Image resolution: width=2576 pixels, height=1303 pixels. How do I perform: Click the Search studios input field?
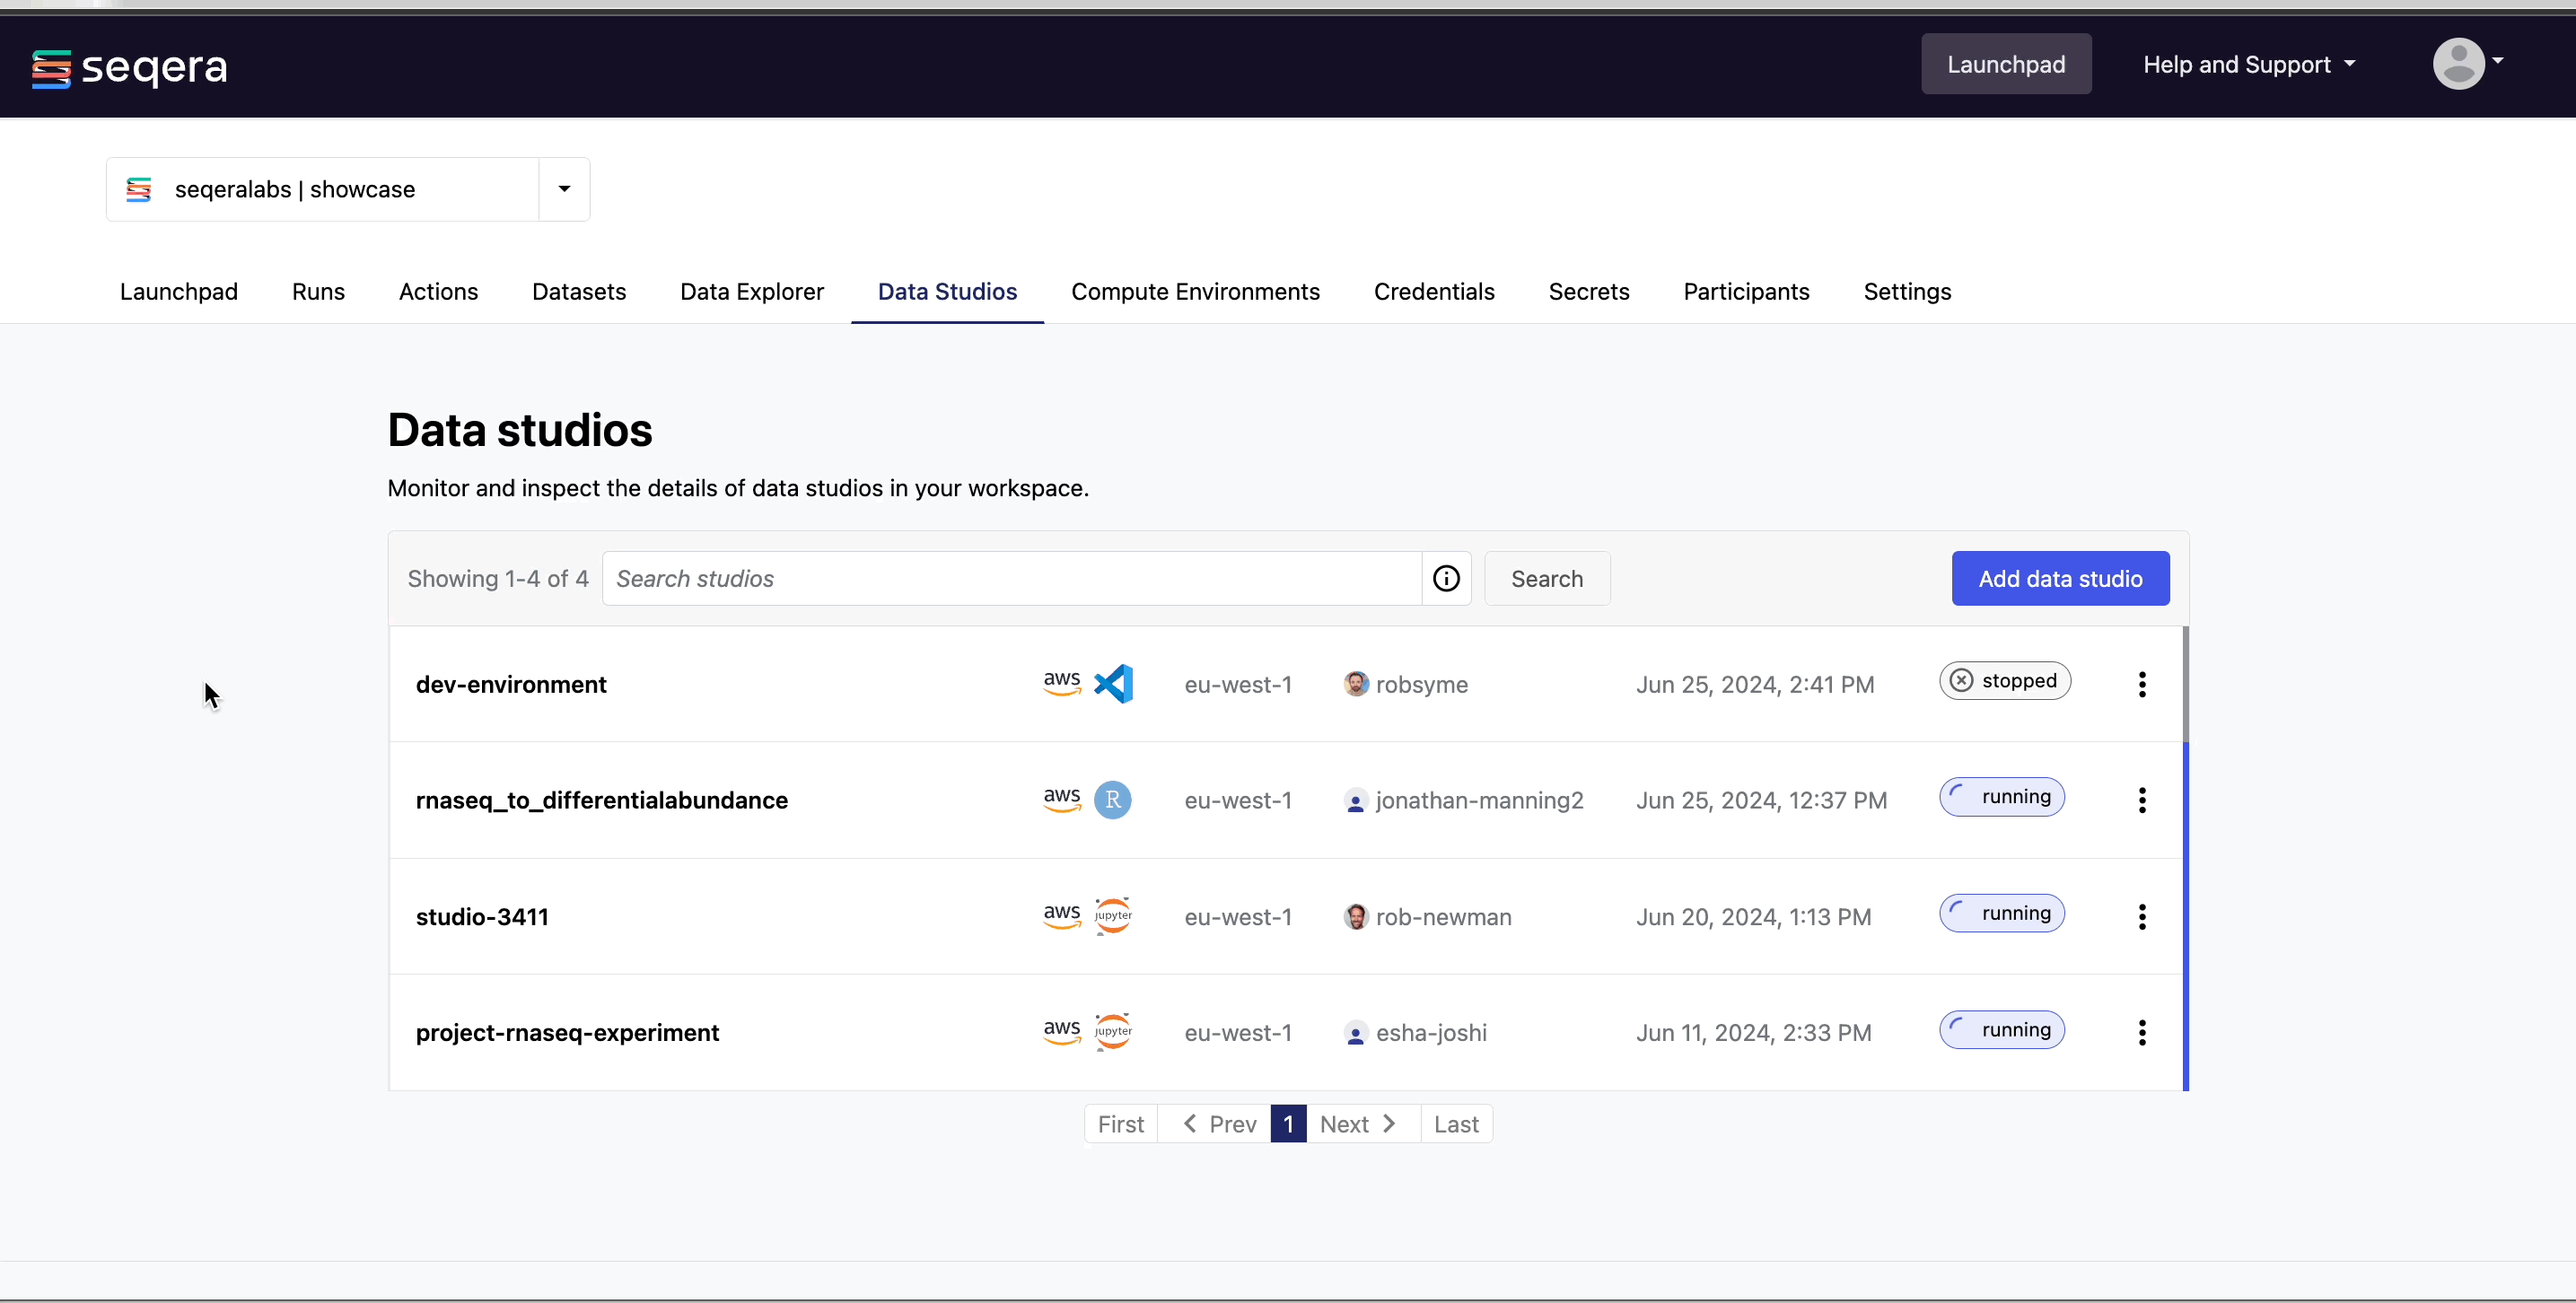(1011, 578)
